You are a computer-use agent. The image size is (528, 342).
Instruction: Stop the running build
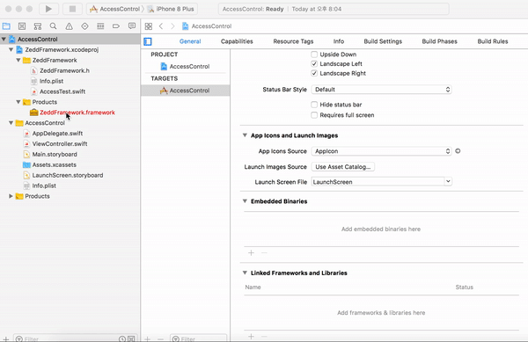tap(72, 9)
